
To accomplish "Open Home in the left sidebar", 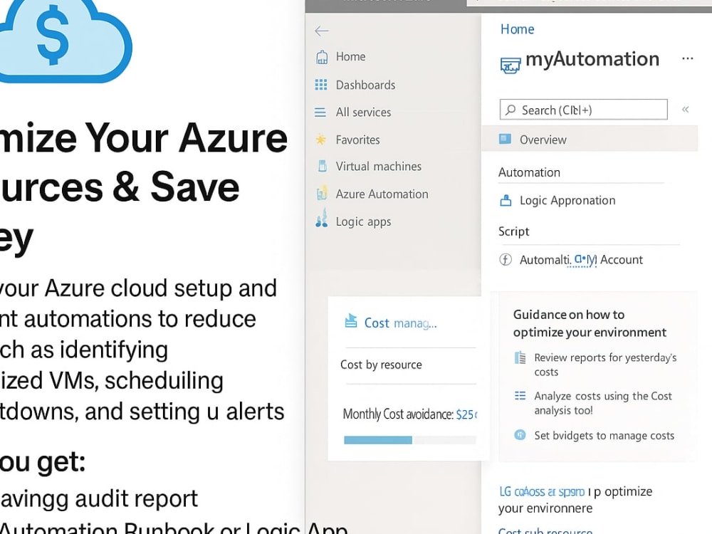I will (350, 57).
